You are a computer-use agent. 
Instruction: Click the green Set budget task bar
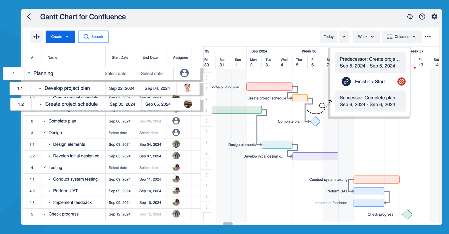point(237,110)
